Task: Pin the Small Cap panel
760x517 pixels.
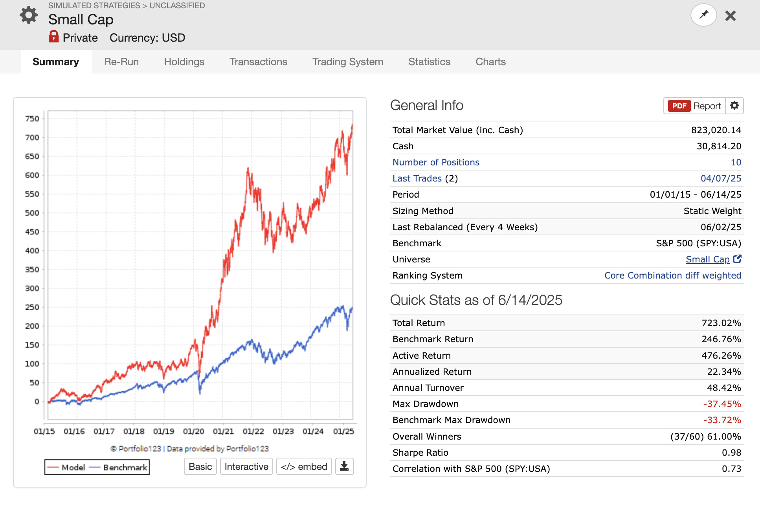Action: (x=703, y=15)
